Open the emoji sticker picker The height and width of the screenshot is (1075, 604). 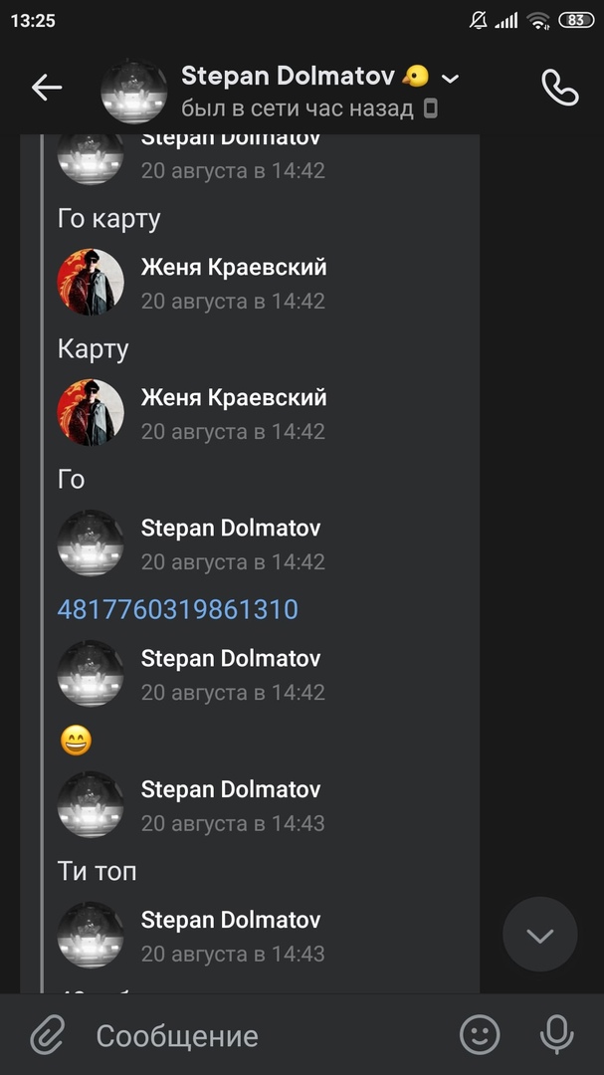tap(480, 1034)
